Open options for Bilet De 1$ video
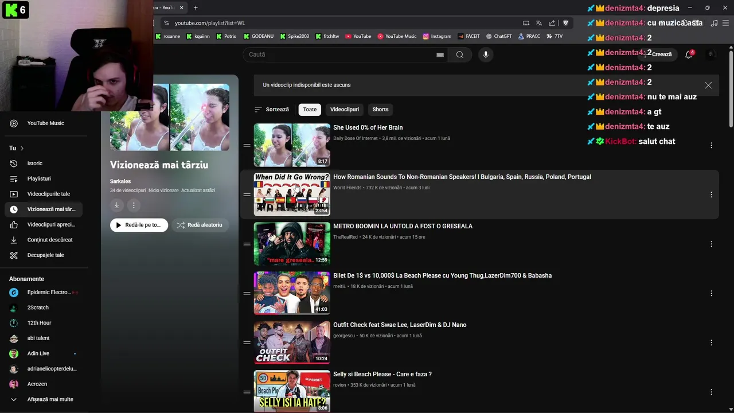This screenshot has width=734, height=413. [x=711, y=293]
